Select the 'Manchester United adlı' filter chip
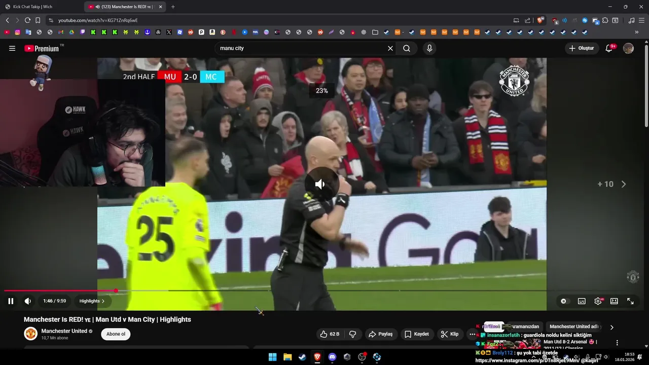 pyautogui.click(x=575, y=326)
